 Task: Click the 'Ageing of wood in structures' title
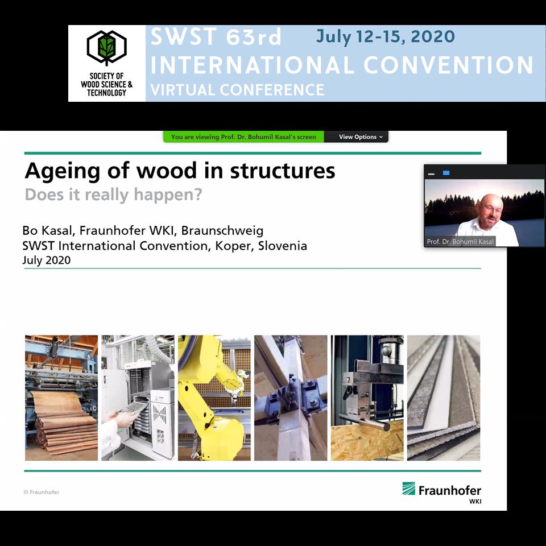tap(180, 171)
